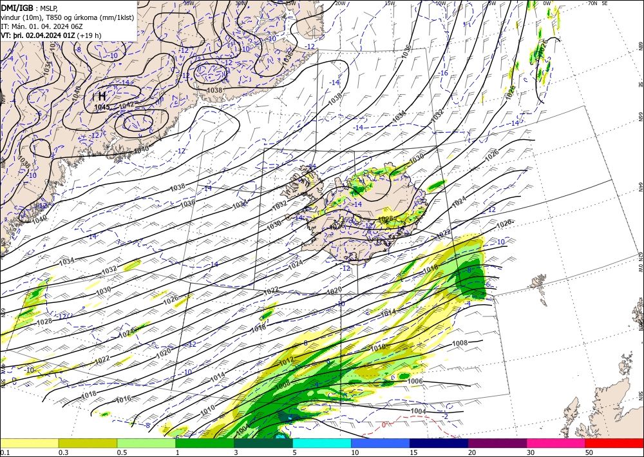Click the '20' legend scale value

coord(472,452)
